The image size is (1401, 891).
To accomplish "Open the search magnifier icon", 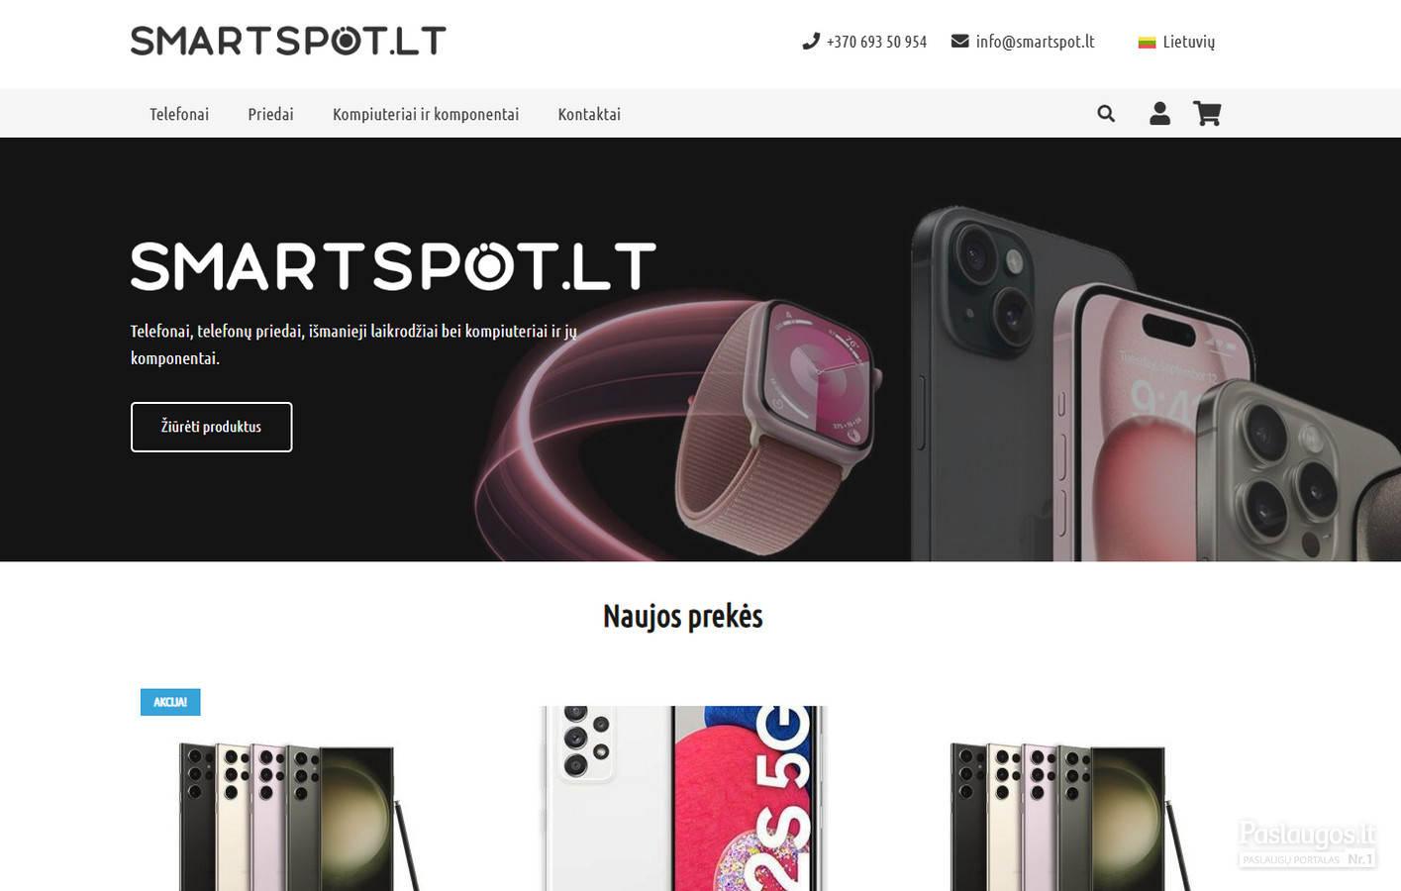I will tap(1106, 114).
